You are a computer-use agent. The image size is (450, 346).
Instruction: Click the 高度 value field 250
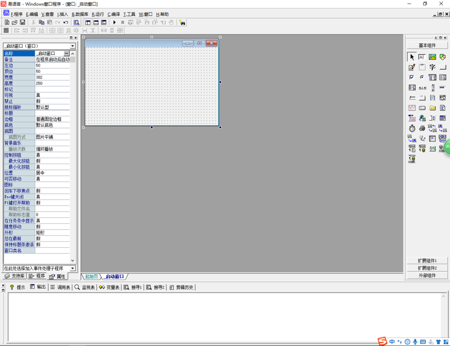pos(52,84)
